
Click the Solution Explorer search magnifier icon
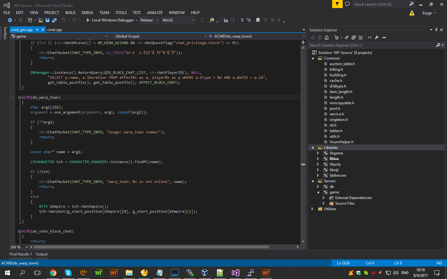tap(438, 45)
